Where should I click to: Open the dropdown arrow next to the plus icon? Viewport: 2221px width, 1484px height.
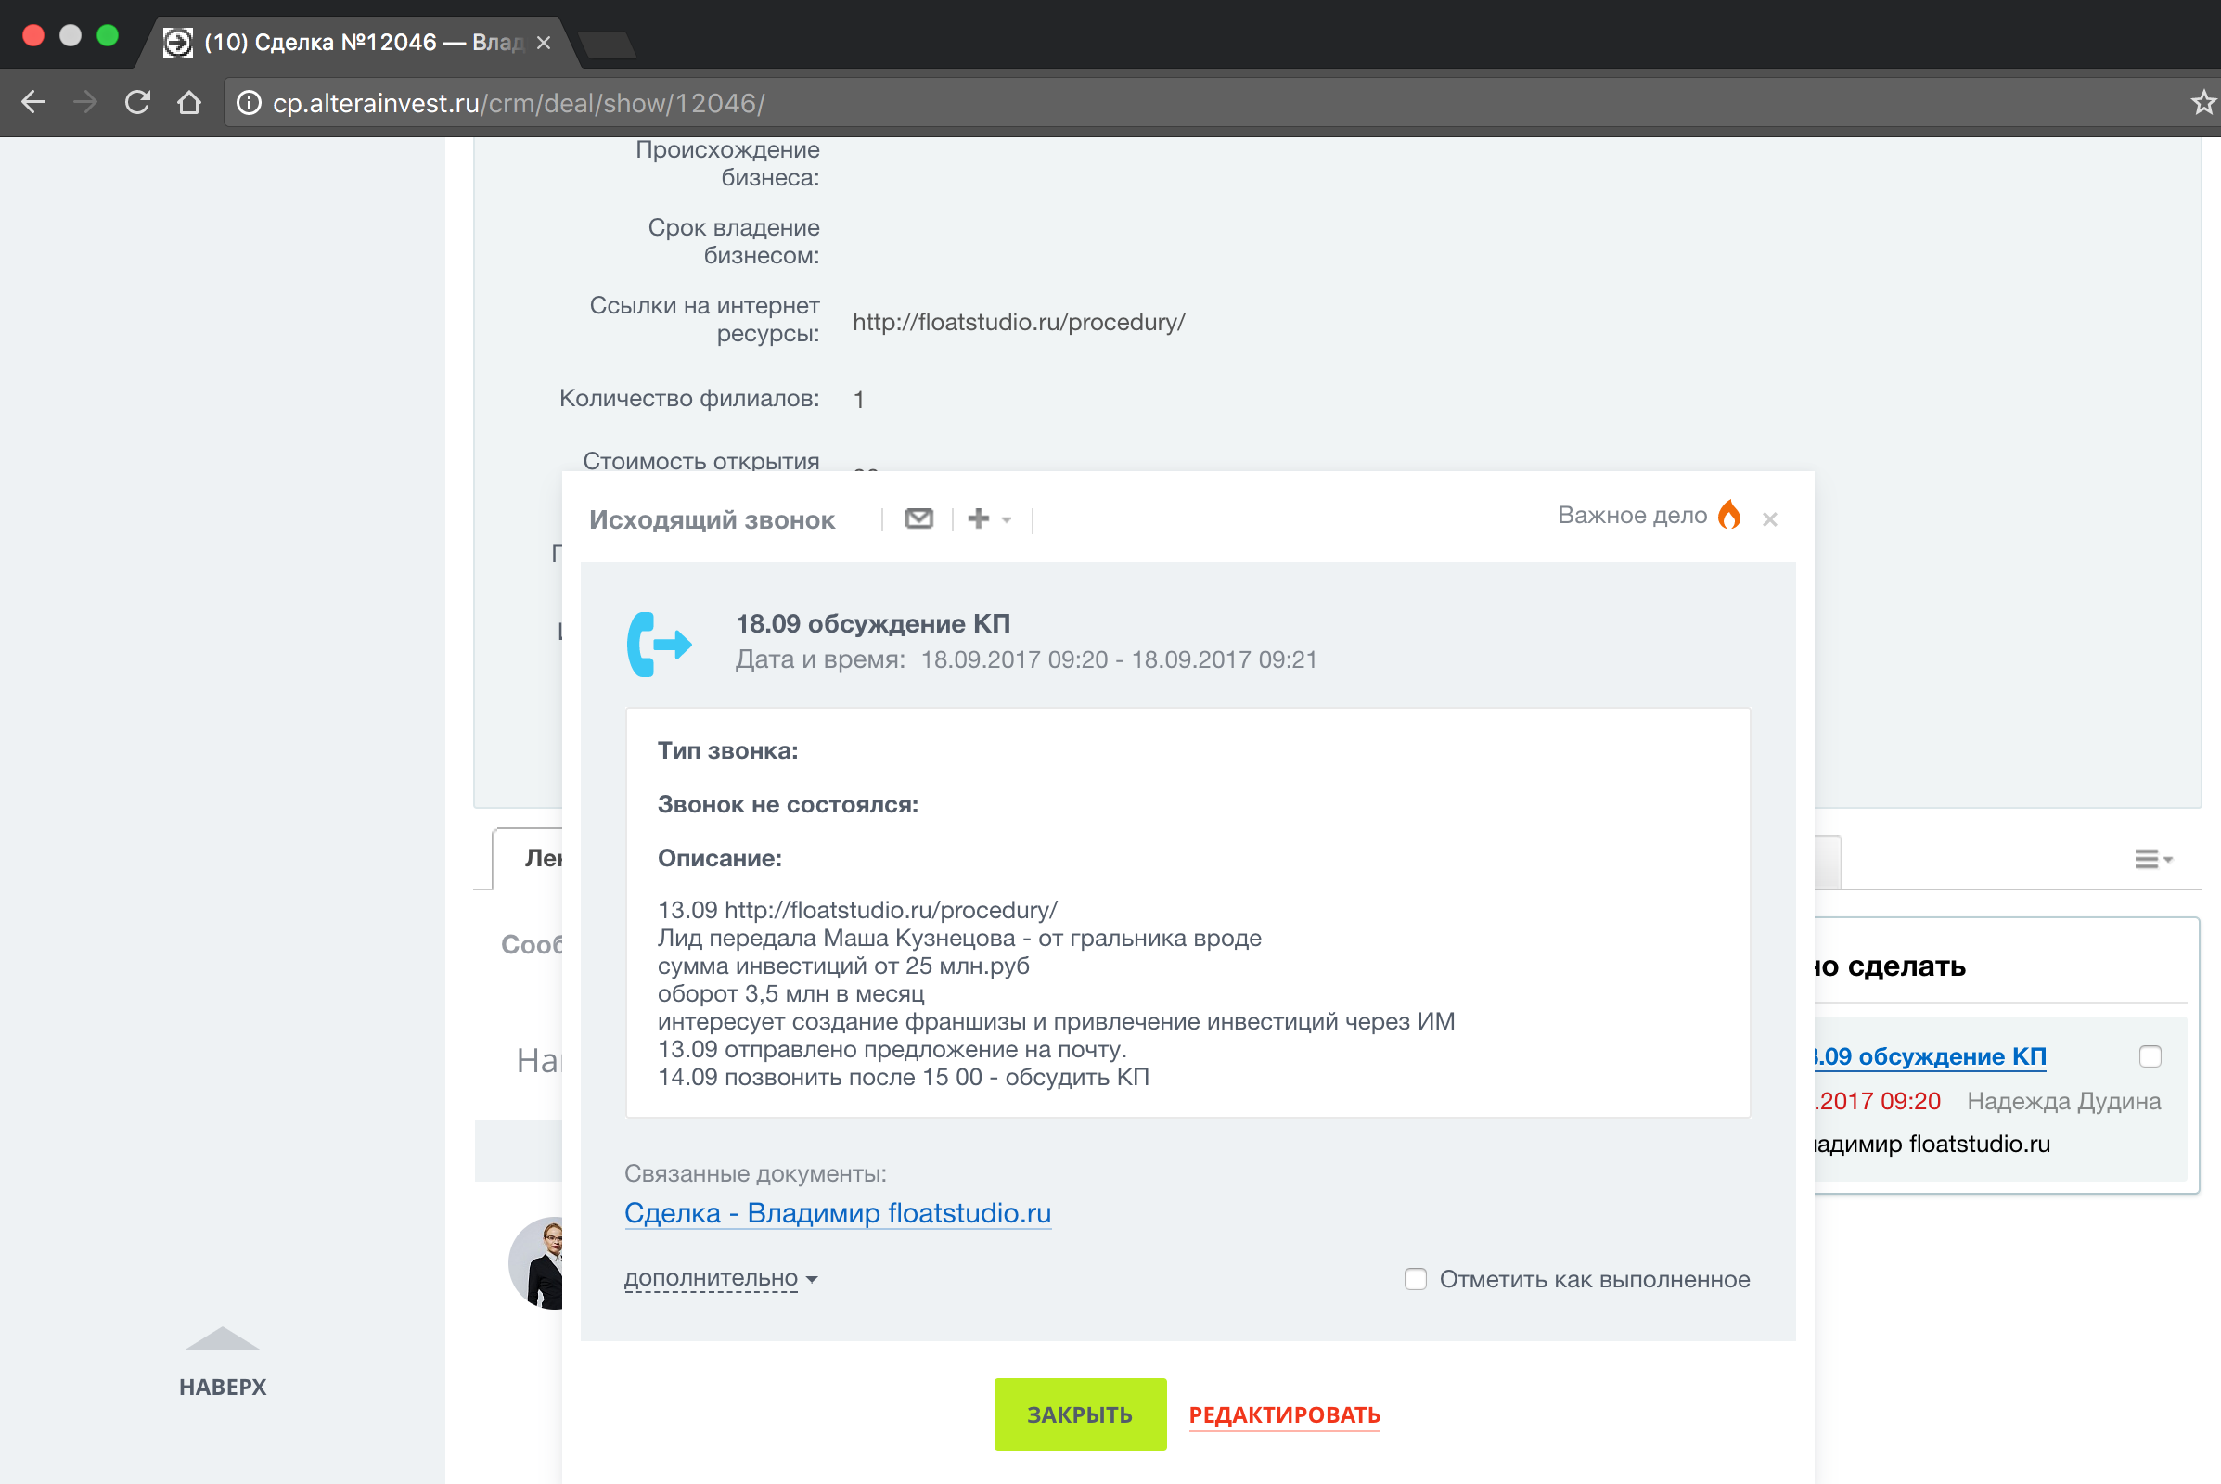pyautogui.click(x=1007, y=520)
